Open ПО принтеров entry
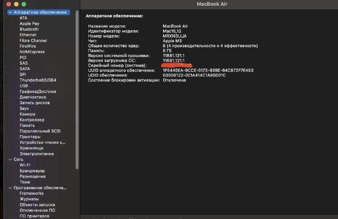Viewport: 338px width, 219px height. [34, 216]
